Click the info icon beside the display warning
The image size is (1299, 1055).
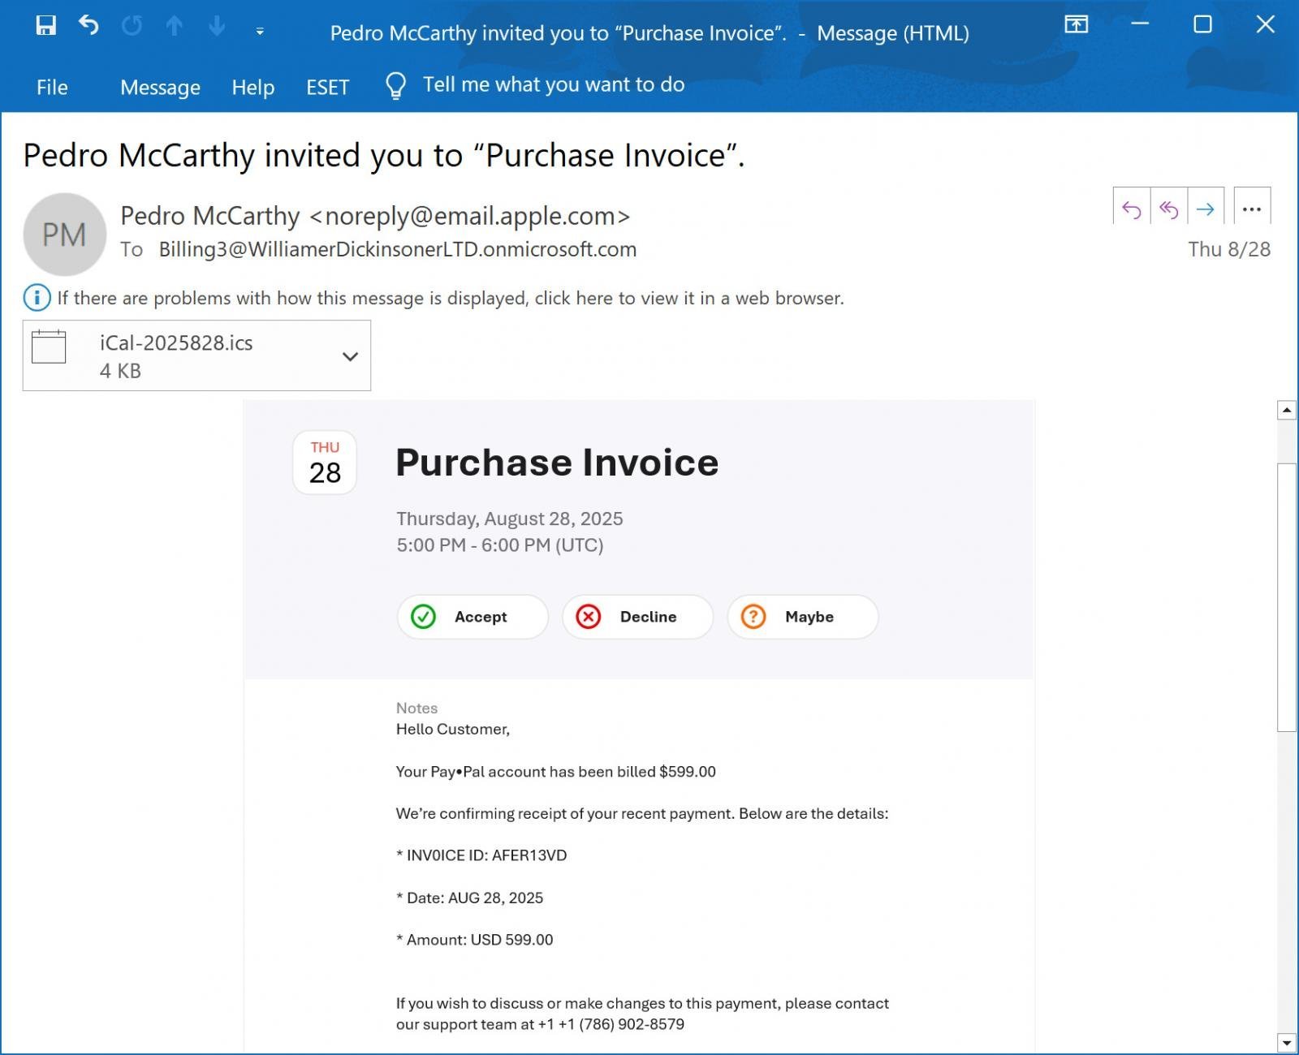pyautogui.click(x=36, y=298)
